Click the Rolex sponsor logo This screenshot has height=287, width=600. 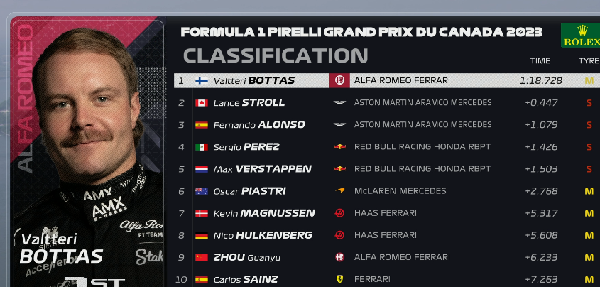click(581, 36)
